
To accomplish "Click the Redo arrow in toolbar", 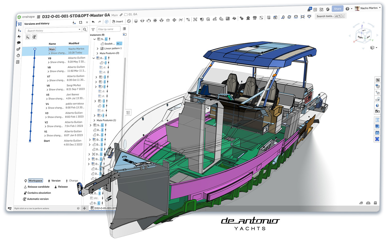I will coord(100,22).
